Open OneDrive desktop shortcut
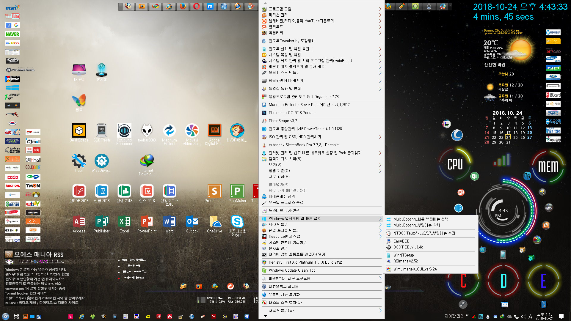This screenshot has height=321, width=571. [x=215, y=224]
